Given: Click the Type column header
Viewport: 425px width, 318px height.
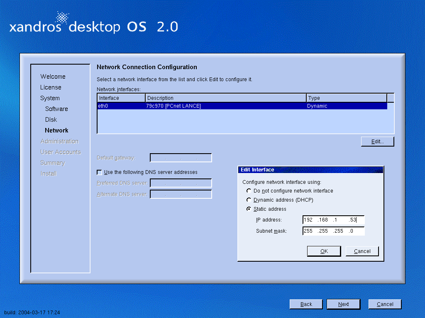Looking at the screenshot, I should point(346,98).
